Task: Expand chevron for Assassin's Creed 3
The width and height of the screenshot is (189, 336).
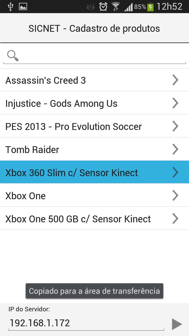Action: click(x=175, y=80)
